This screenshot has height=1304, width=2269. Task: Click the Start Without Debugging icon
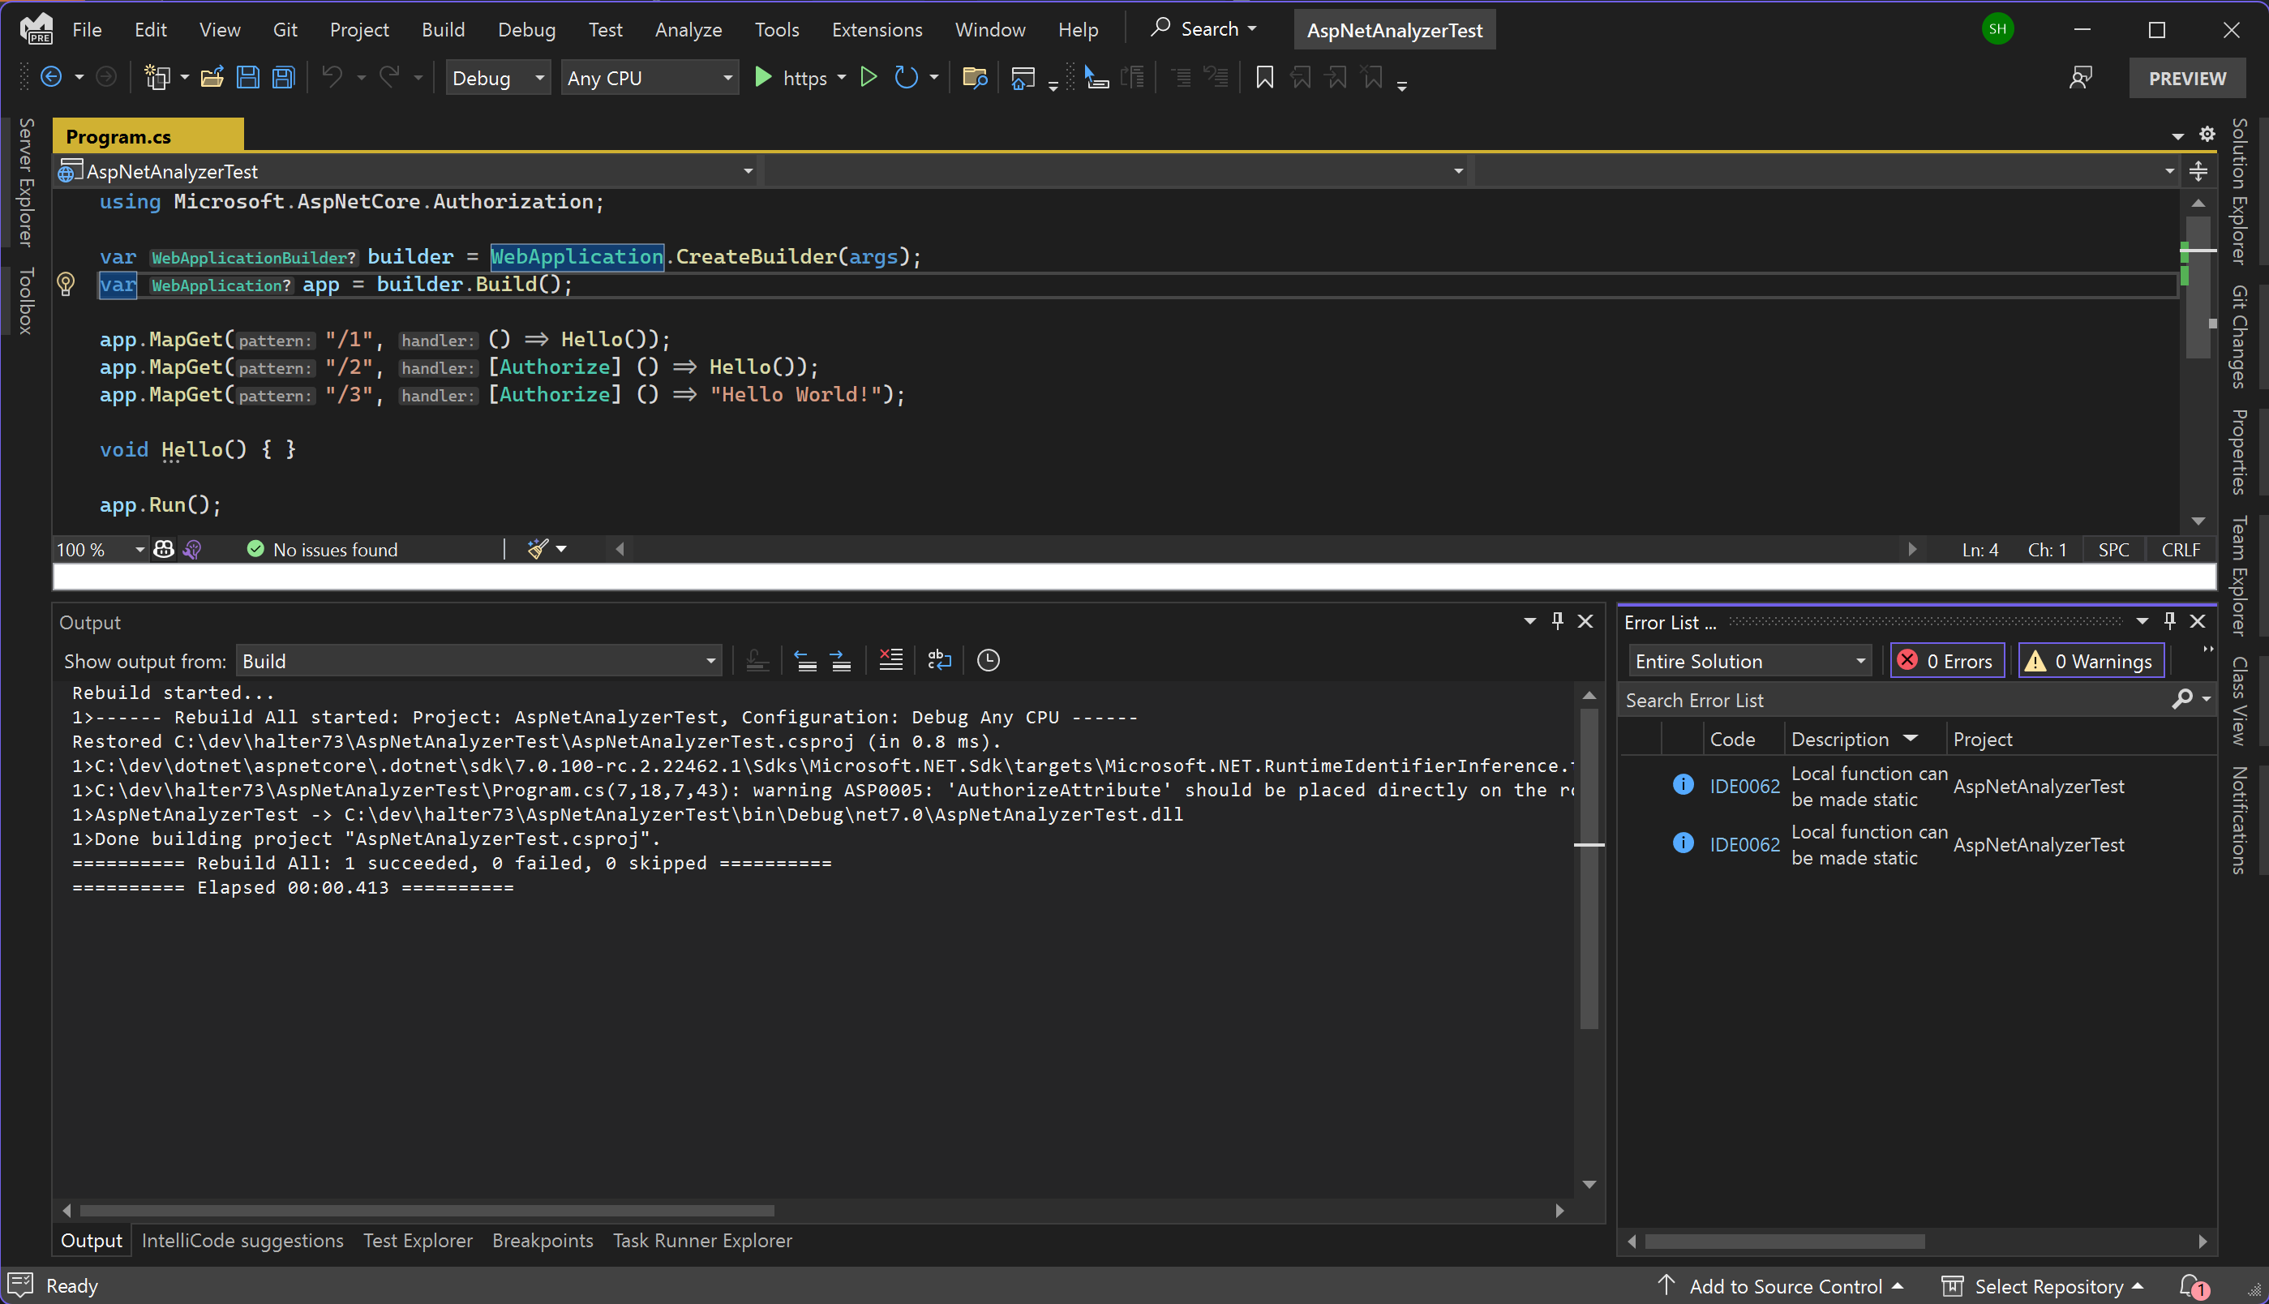tap(868, 78)
